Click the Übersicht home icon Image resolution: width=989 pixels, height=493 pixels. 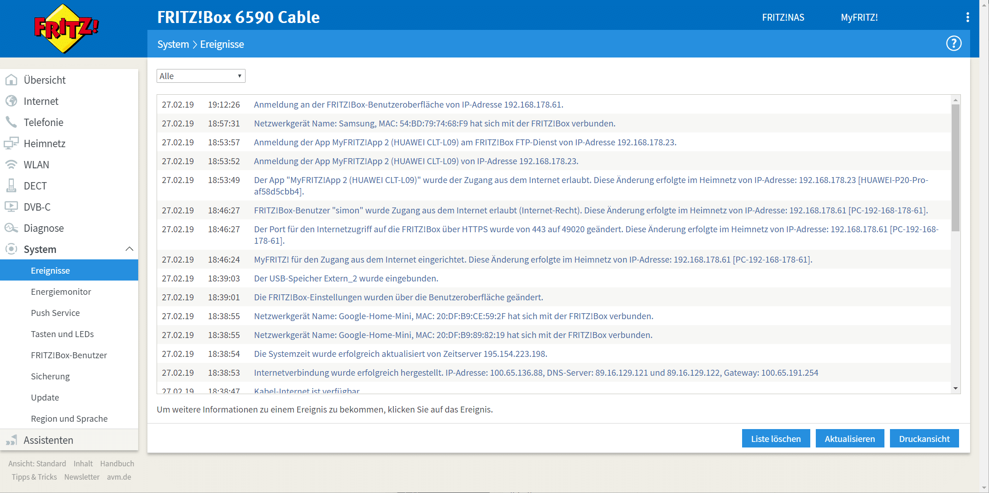[x=11, y=80]
